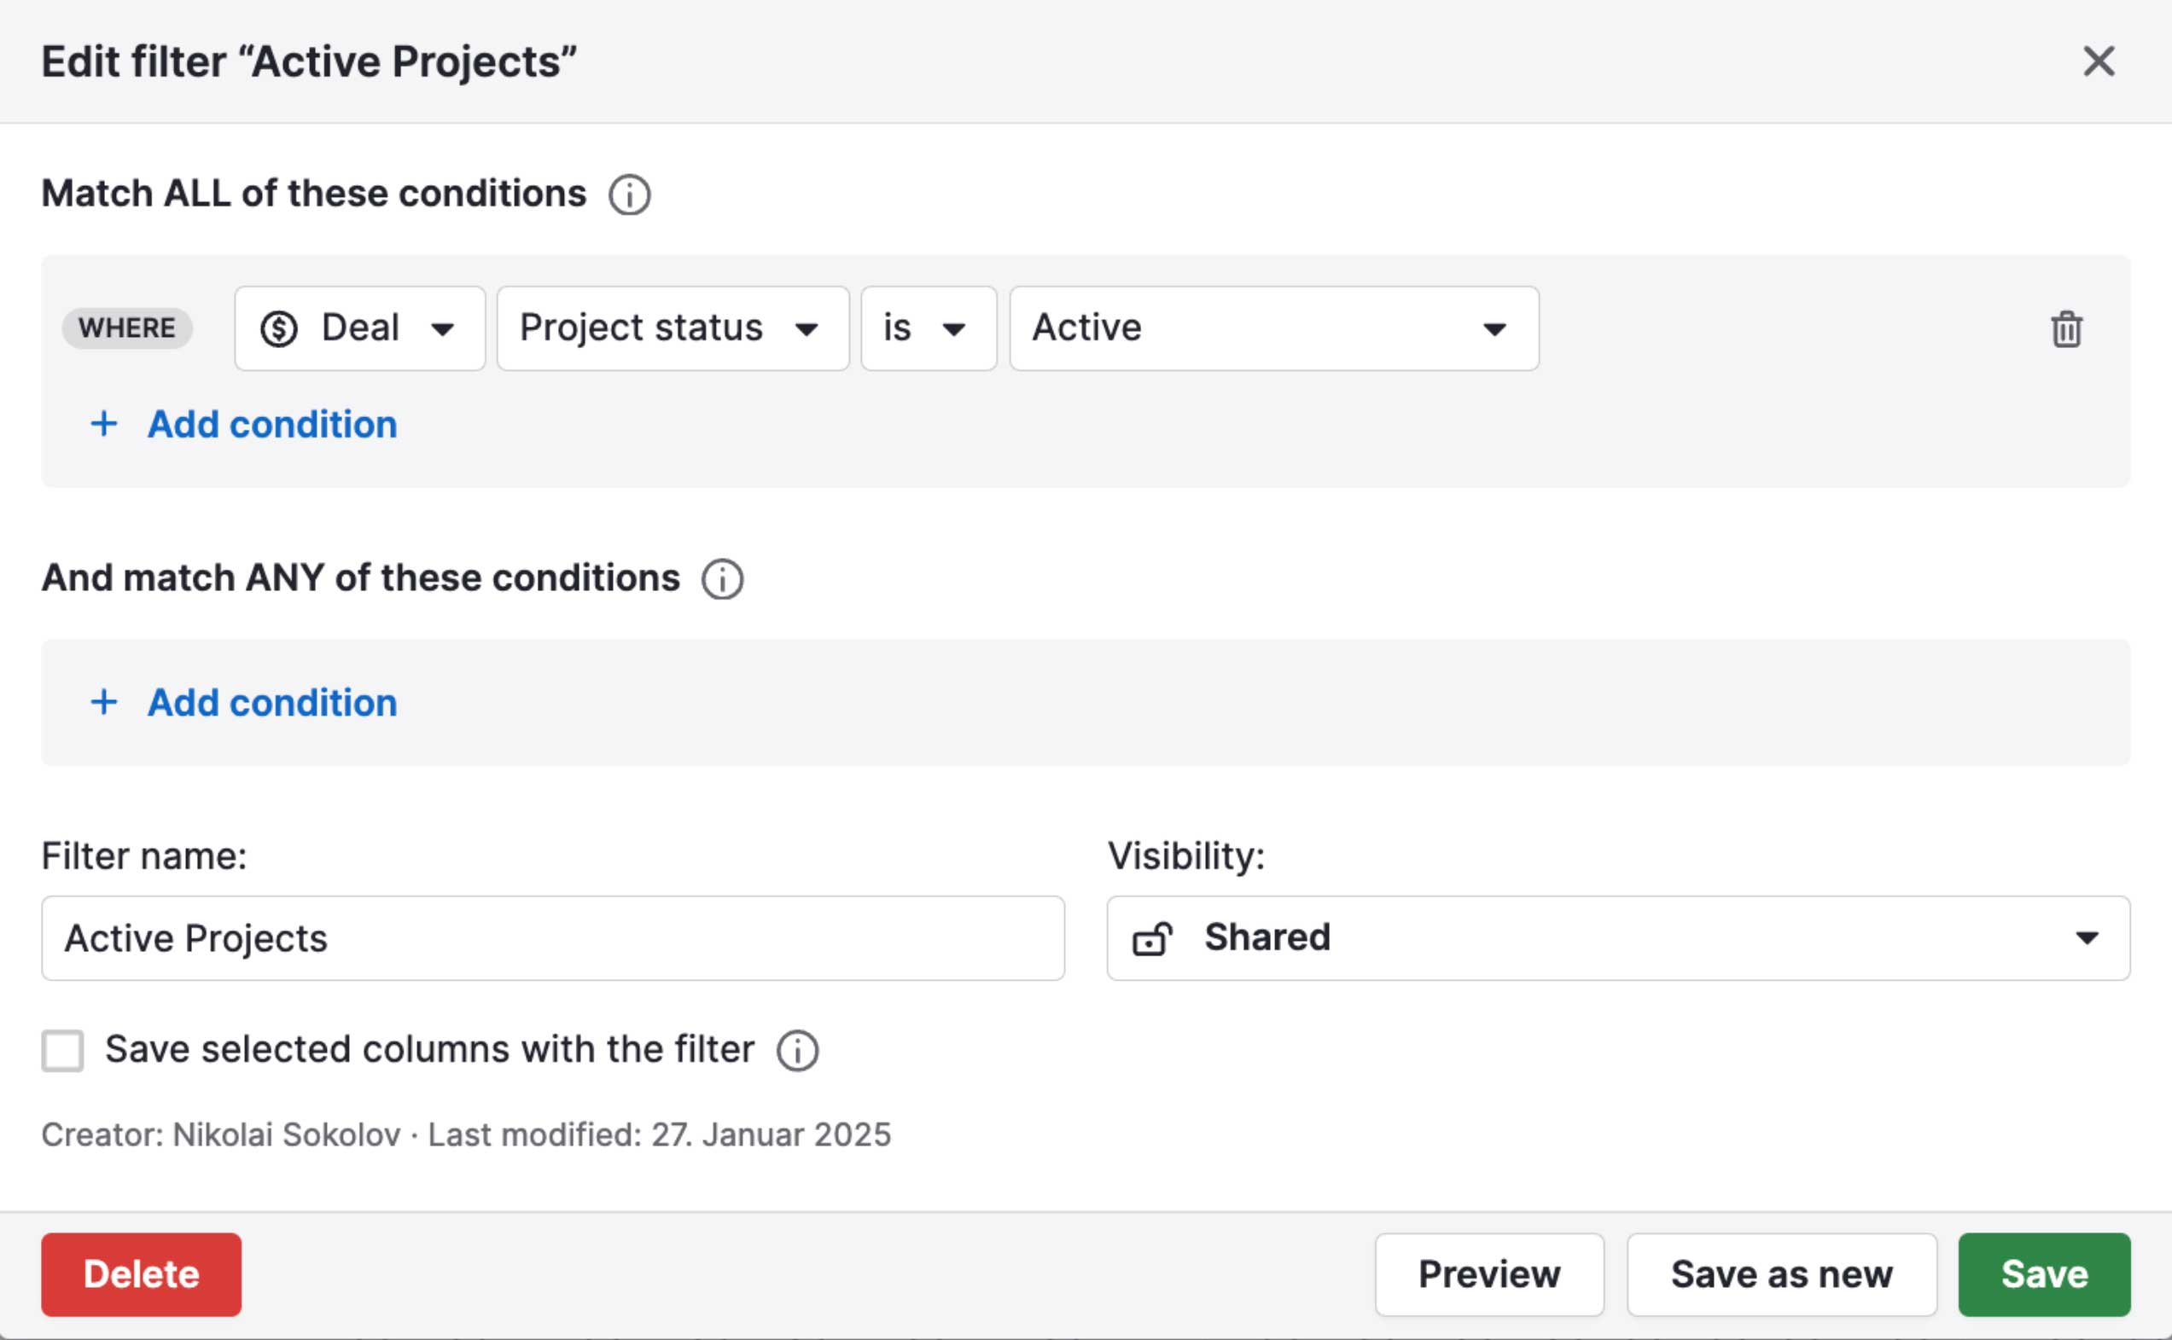This screenshot has width=2172, height=1340.
Task: Change the 'is' operator dropdown
Action: (x=928, y=328)
